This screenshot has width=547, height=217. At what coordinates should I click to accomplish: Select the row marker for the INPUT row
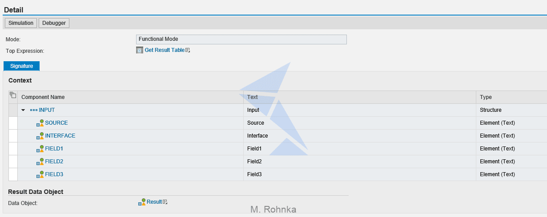(x=13, y=110)
